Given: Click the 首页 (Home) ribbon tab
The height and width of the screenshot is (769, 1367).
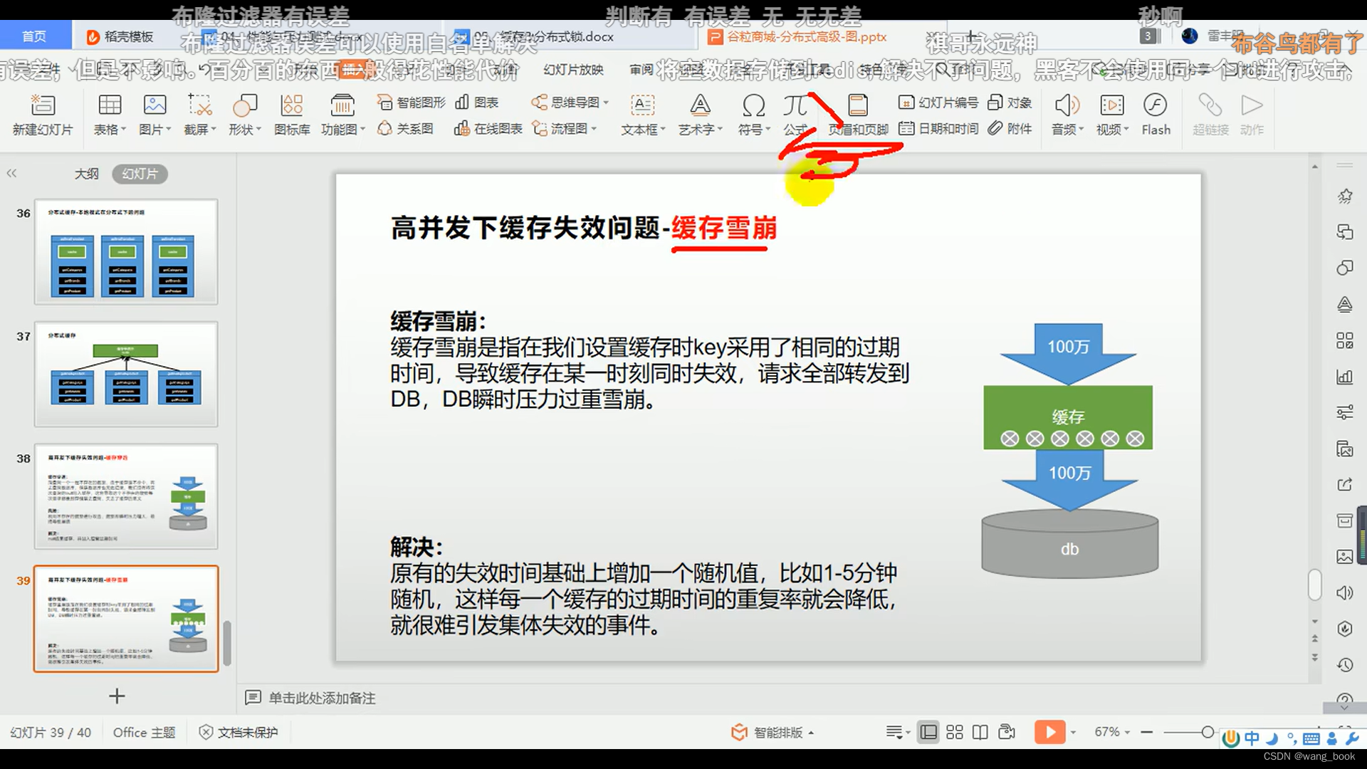Looking at the screenshot, I should [33, 36].
